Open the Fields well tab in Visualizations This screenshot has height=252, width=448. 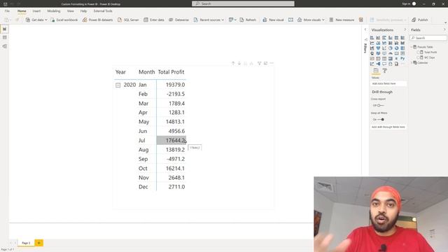pos(376,71)
